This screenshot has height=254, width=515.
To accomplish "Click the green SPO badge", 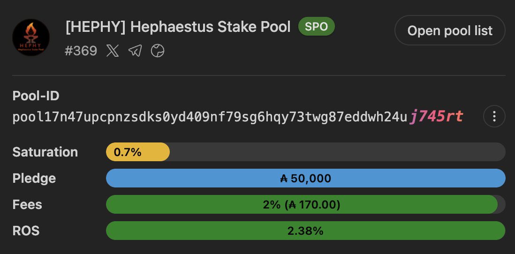I will click(x=316, y=27).
